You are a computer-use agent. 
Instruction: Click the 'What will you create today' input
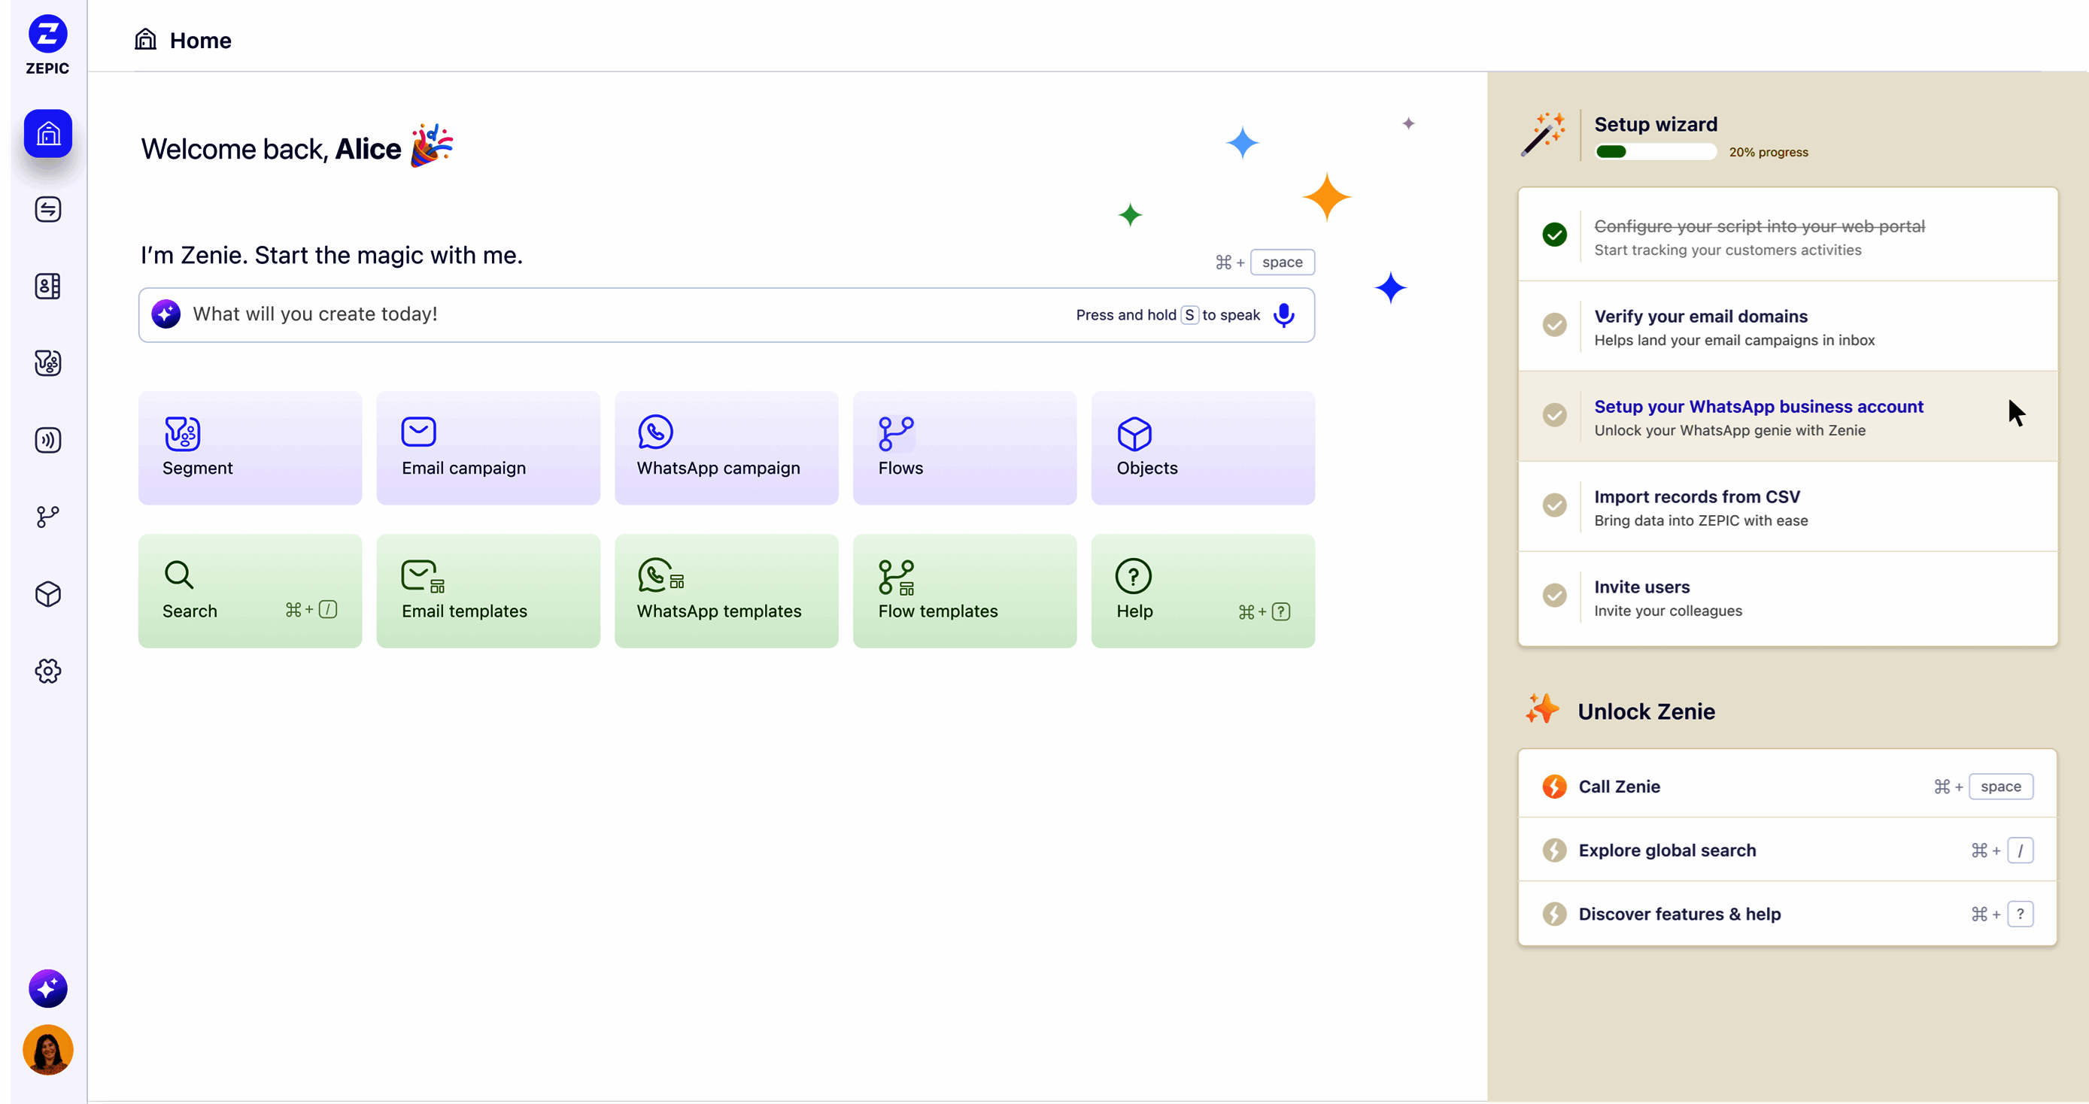coord(616,315)
